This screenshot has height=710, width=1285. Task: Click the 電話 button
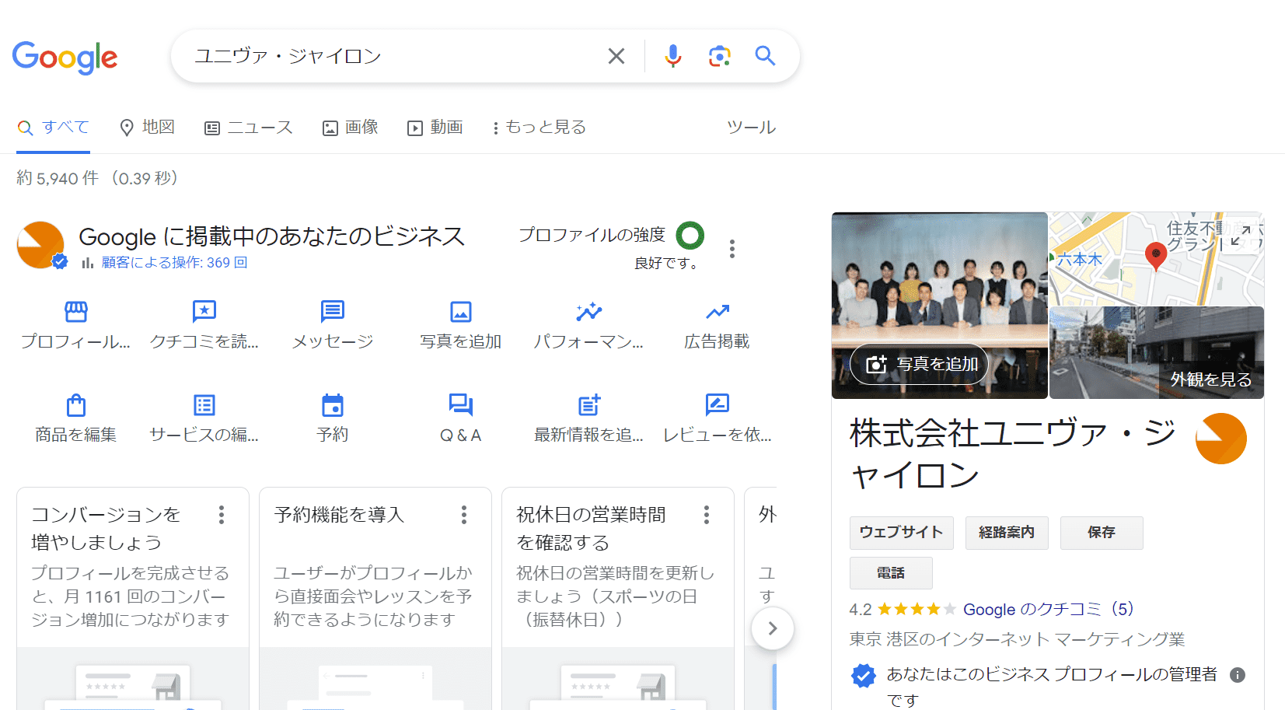tap(891, 573)
